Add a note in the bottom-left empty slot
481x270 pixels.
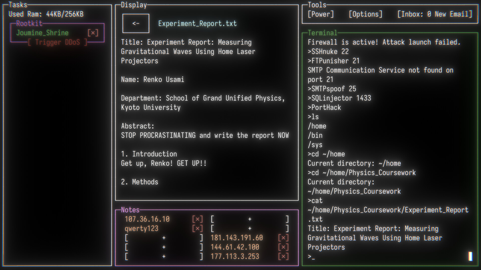164,256
